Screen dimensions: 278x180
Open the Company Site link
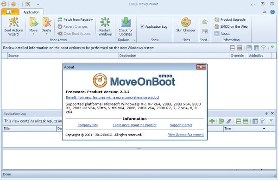[x=88, y=125]
